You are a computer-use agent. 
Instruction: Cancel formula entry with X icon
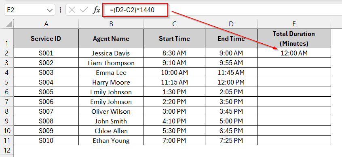72,10
